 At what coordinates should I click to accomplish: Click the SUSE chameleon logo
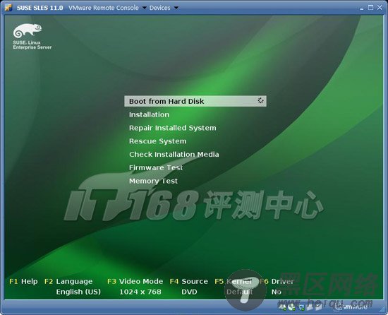pyautogui.click(x=28, y=30)
